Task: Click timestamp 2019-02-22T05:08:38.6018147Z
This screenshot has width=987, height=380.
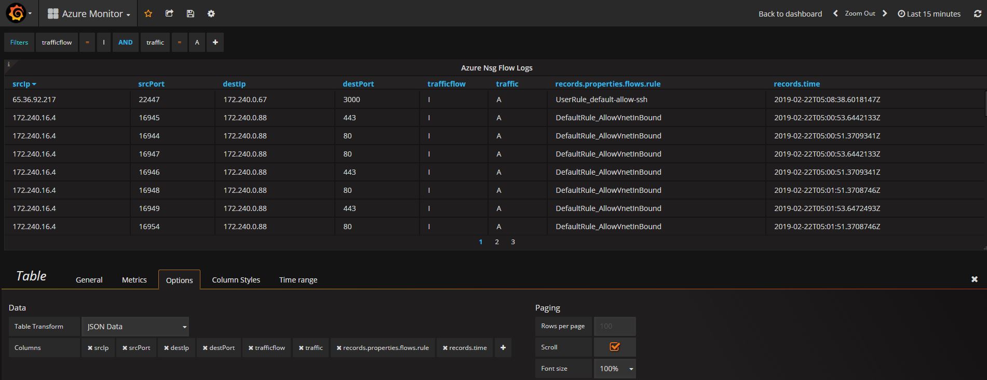Action: pyautogui.click(x=827, y=100)
